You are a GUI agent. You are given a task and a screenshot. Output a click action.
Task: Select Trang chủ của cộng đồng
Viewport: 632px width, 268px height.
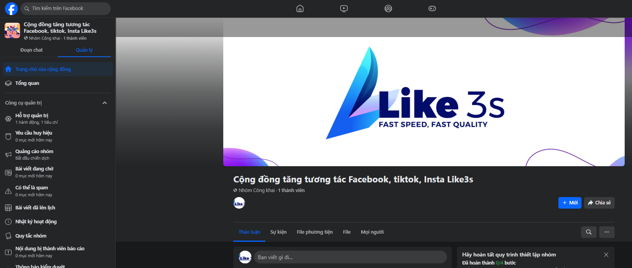pos(58,69)
